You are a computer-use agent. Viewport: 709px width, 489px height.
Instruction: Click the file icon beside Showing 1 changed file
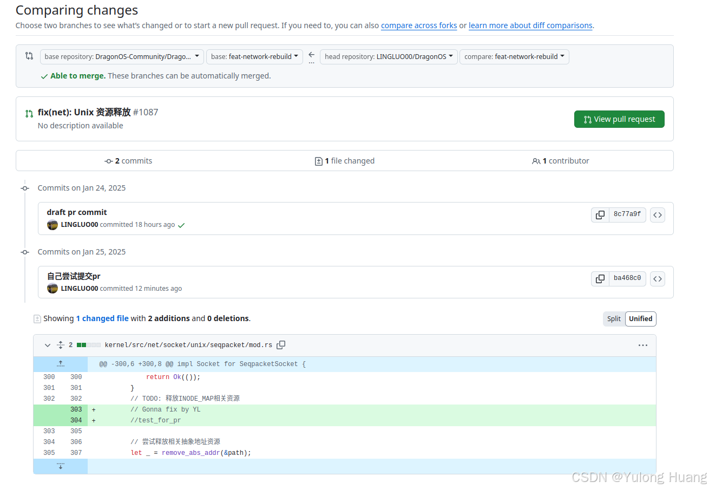click(x=37, y=319)
